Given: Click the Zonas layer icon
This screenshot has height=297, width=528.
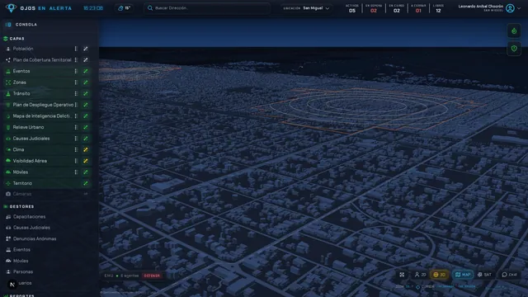Looking at the screenshot, I should click(8, 82).
